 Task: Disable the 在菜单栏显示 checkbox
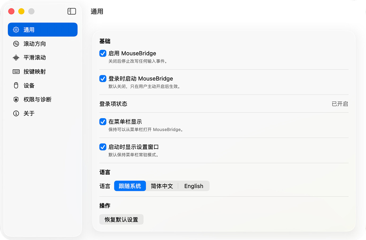click(x=103, y=122)
